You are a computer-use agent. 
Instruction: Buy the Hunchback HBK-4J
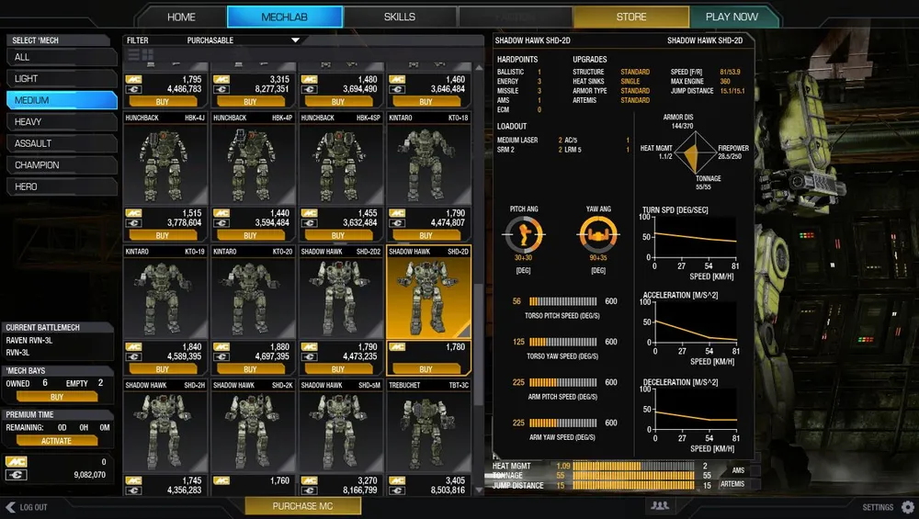163,235
